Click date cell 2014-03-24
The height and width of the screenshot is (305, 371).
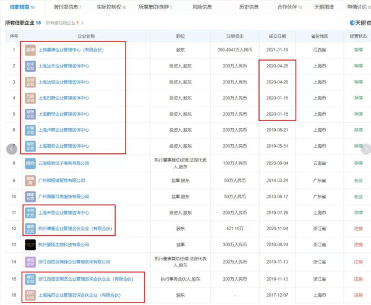[x=277, y=181]
